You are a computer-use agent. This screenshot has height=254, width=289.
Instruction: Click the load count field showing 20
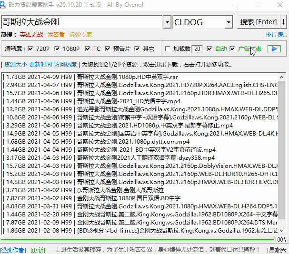click(197, 49)
